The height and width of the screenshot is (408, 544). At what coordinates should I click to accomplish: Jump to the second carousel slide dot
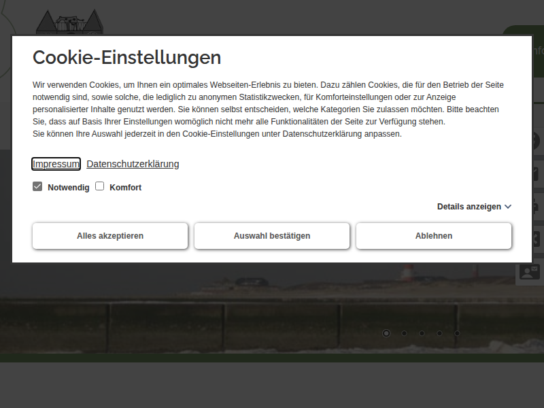coord(404,333)
